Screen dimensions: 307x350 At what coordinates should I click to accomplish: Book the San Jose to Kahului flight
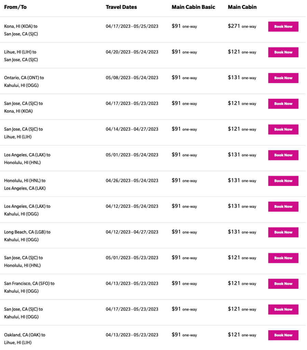click(x=283, y=309)
